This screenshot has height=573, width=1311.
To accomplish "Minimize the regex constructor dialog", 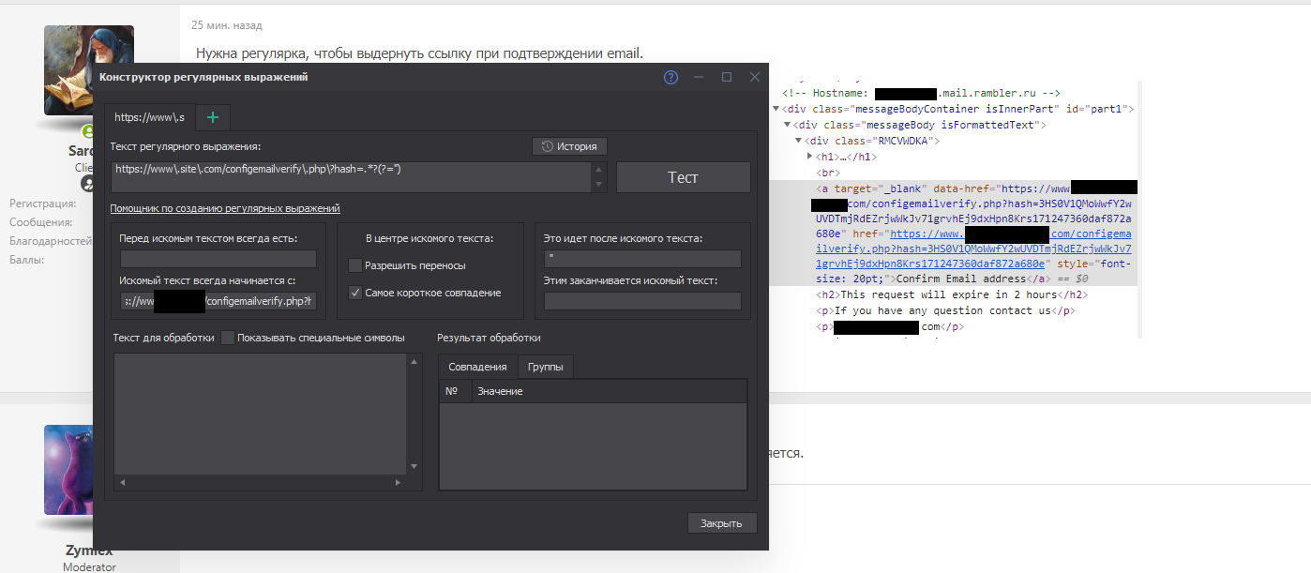I will tap(698, 77).
